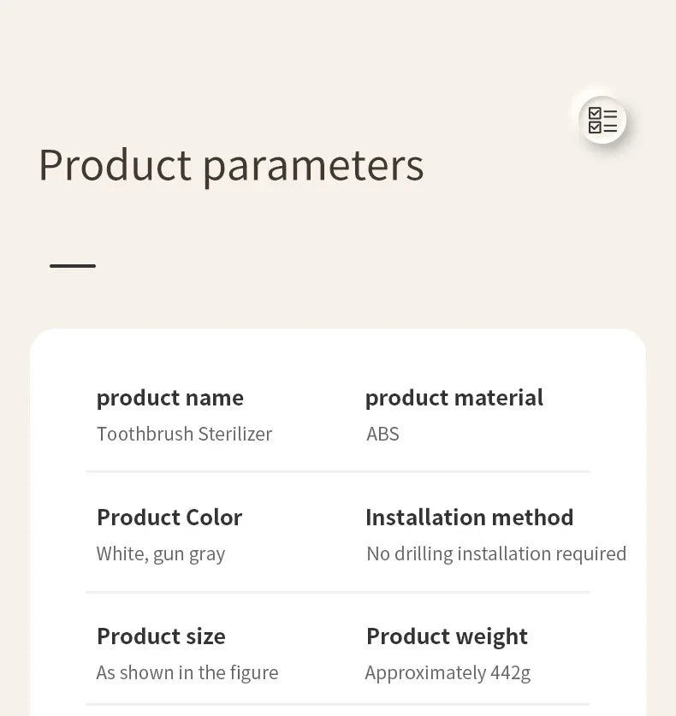Click 'No drilling installation required' text

(496, 554)
